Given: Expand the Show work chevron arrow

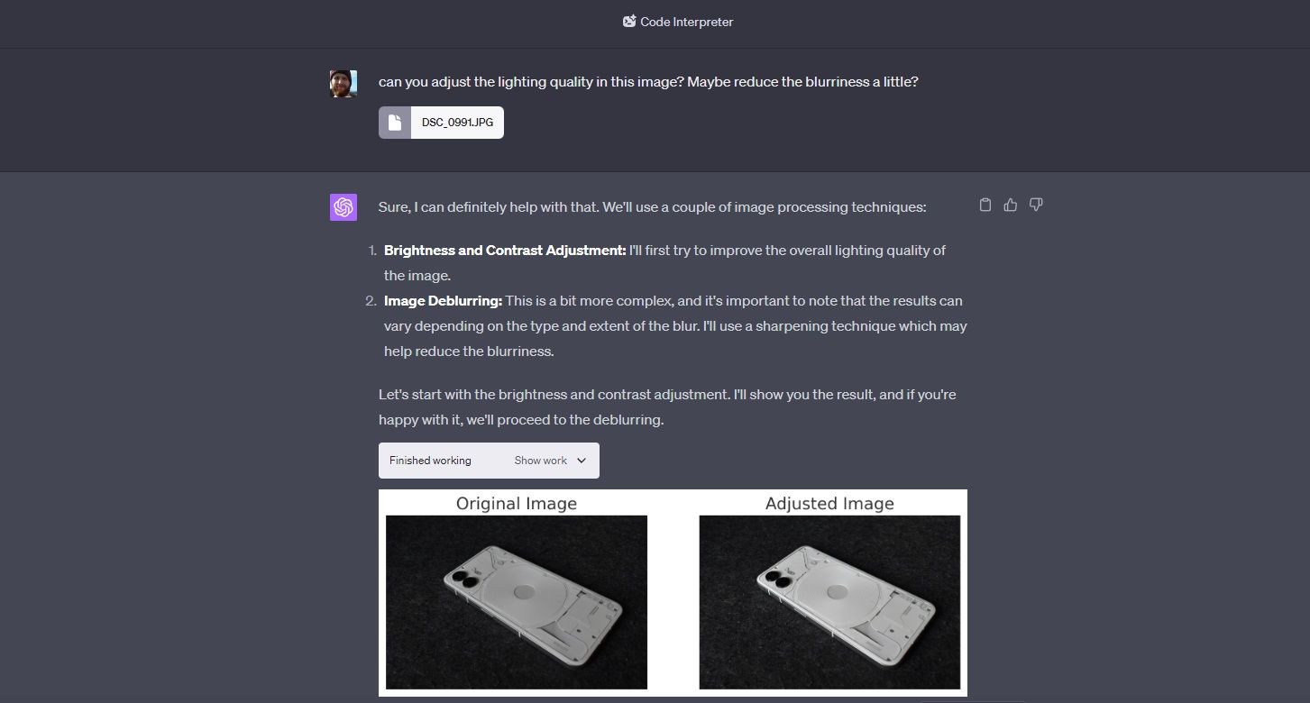Looking at the screenshot, I should tap(582, 461).
